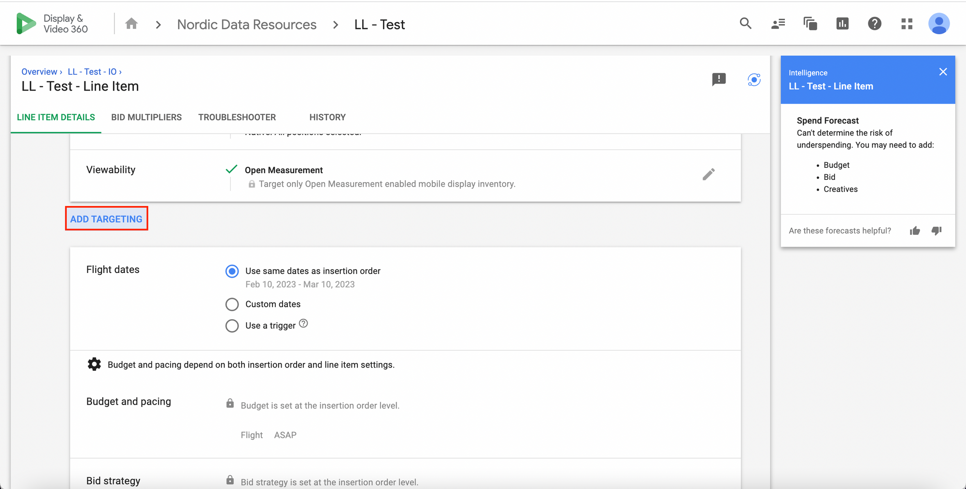Open the LL - Test - IO breadcrumb link
This screenshot has height=489, width=966.
(92, 72)
